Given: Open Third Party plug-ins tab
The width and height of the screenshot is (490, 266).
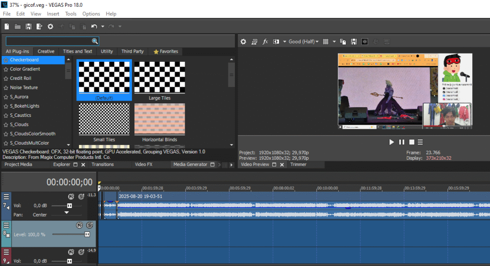Looking at the screenshot, I should coord(133,51).
